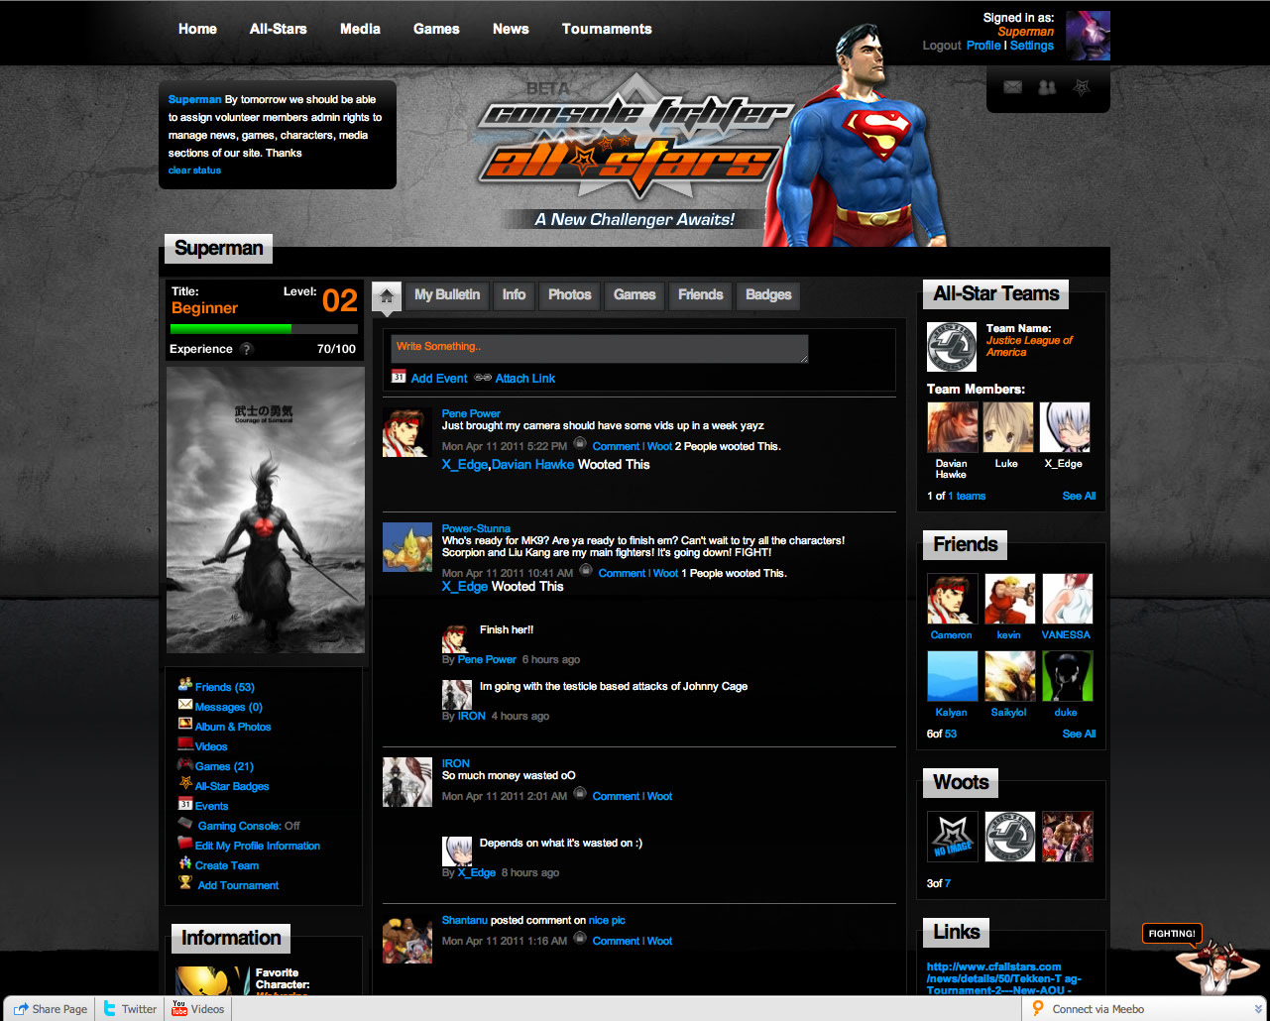Image resolution: width=1270 pixels, height=1021 pixels.
Task: Open VANESSA's friend thumbnail
Action: 1067,599
